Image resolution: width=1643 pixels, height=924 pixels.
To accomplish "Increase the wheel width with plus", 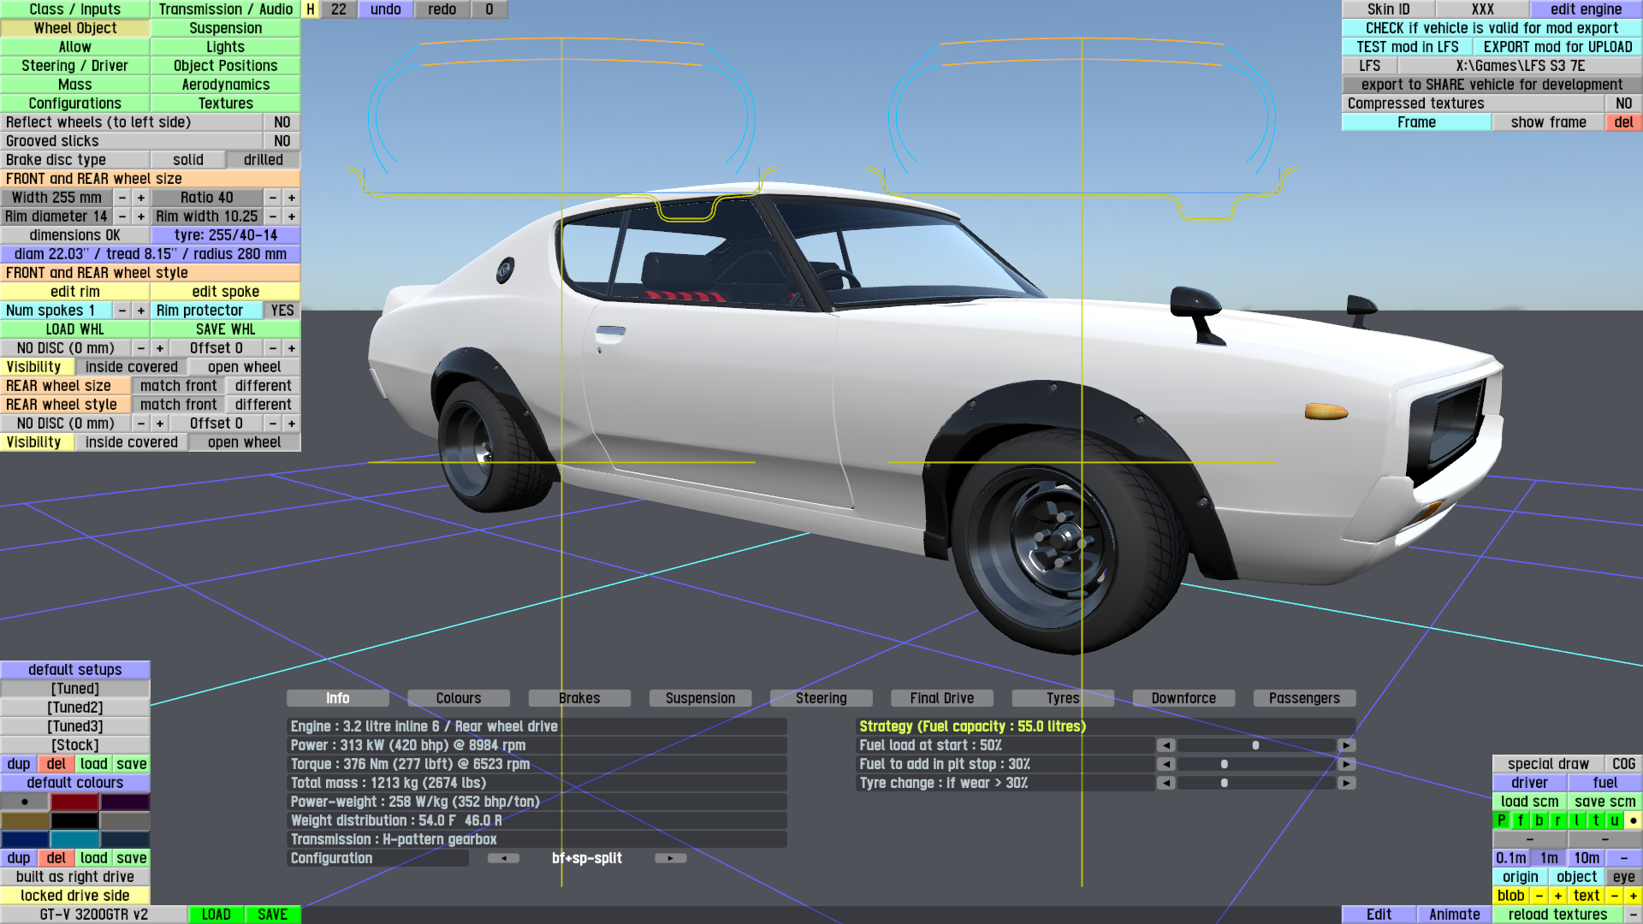I will 141,198.
